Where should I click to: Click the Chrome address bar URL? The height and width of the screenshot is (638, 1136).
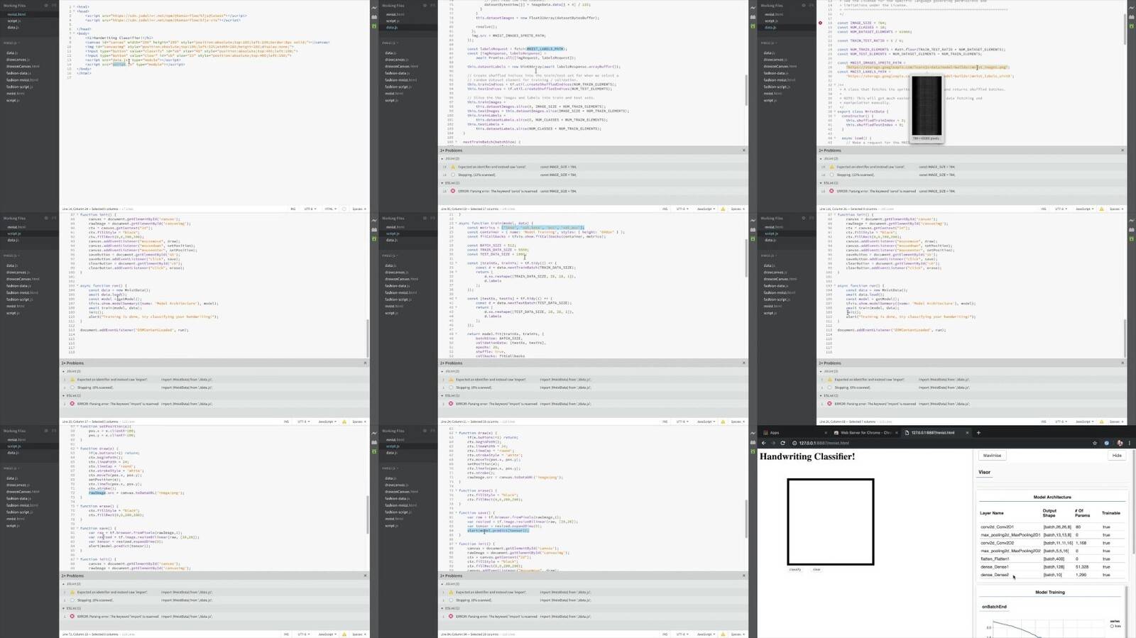tap(824, 443)
